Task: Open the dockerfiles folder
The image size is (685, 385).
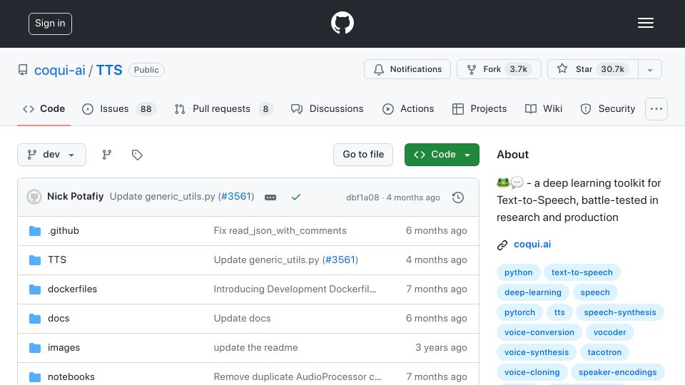Action: [72, 289]
